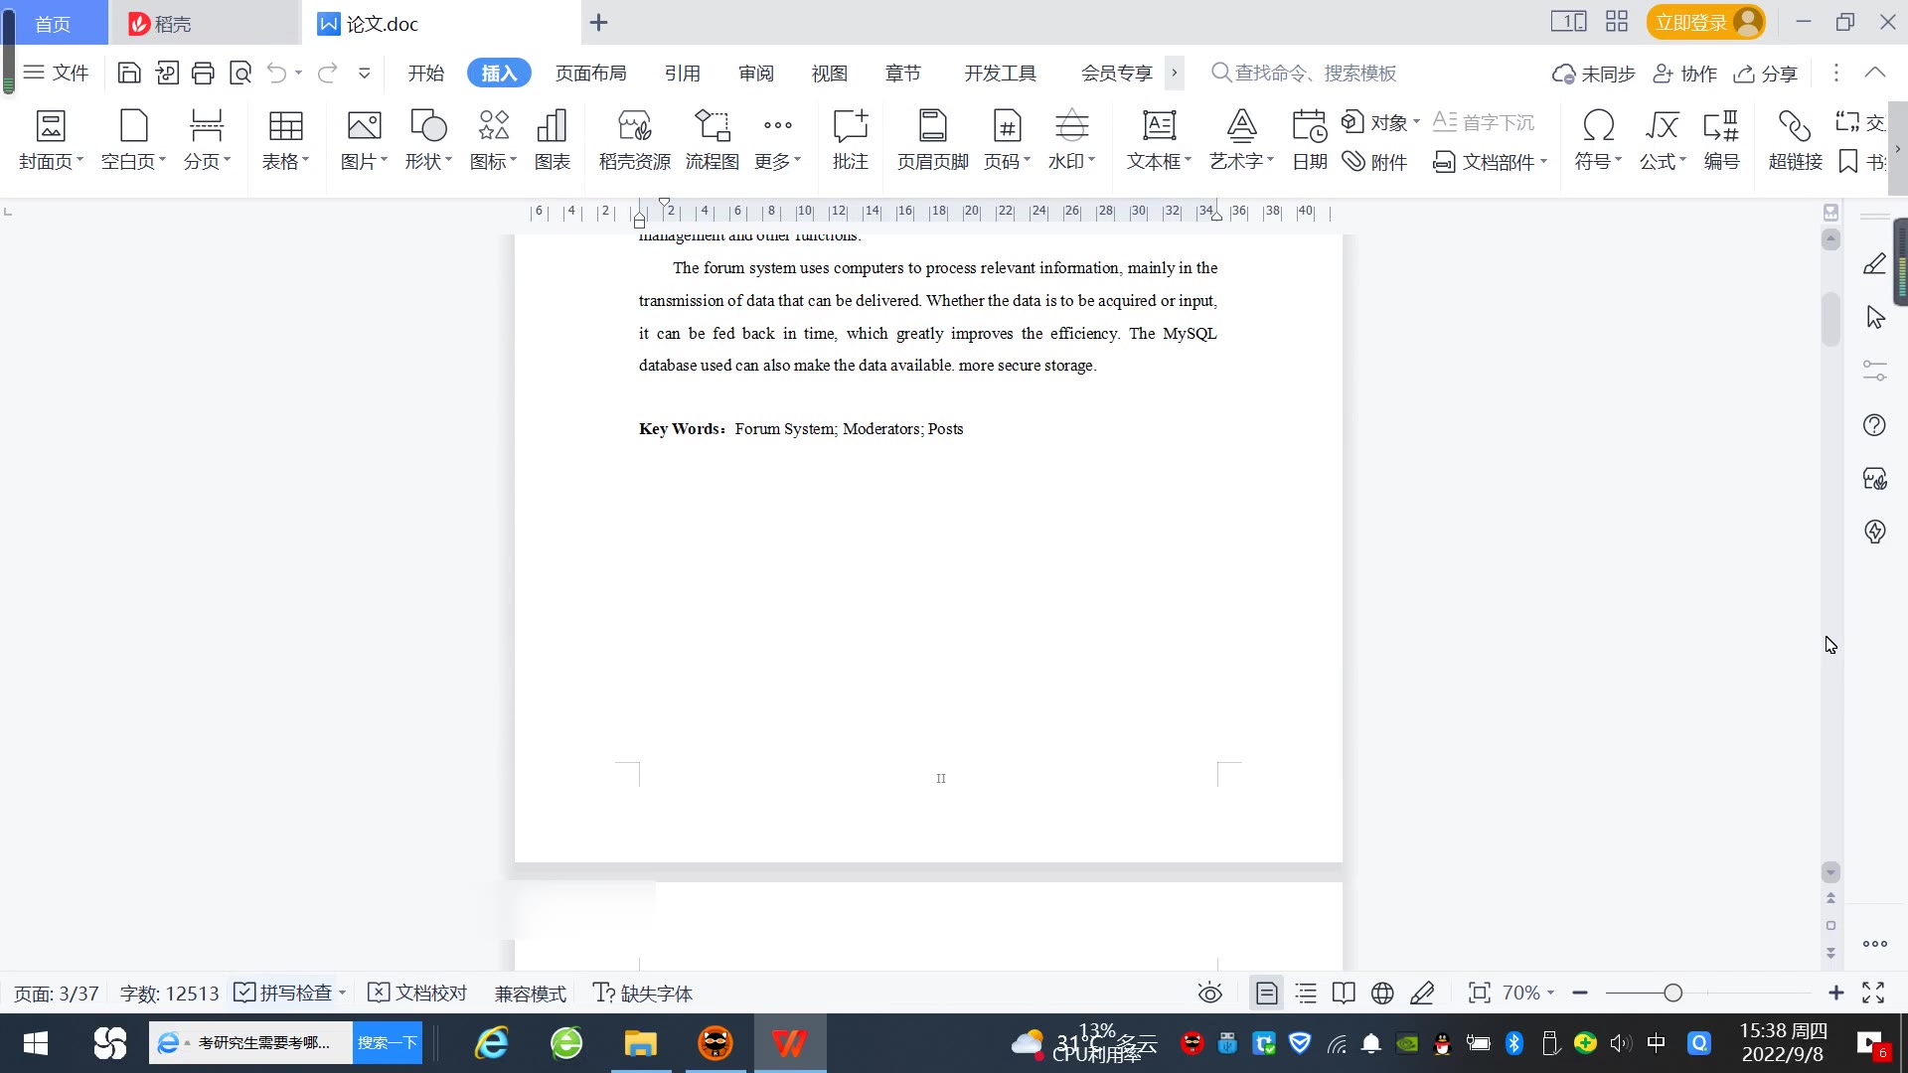1908x1073 pixels.
Task: Switch to outline view mode icon
Action: coord(1306,993)
